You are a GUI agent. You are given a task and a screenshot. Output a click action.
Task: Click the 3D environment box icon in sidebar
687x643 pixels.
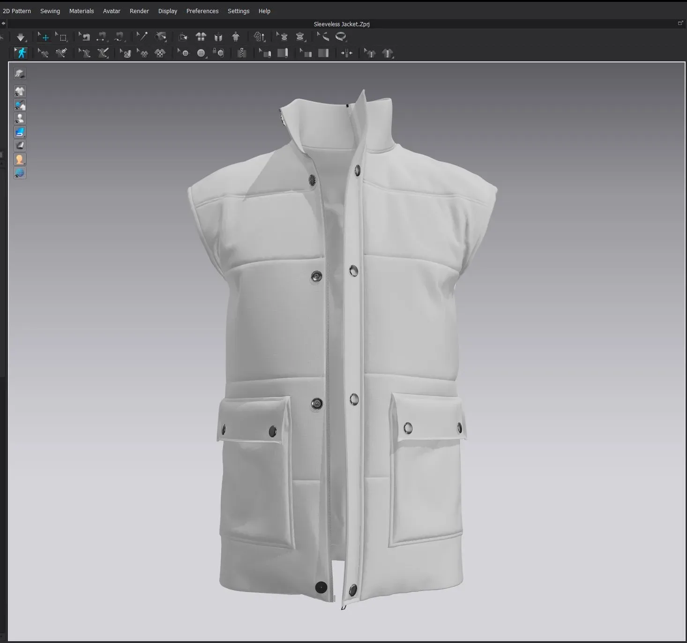(x=20, y=74)
